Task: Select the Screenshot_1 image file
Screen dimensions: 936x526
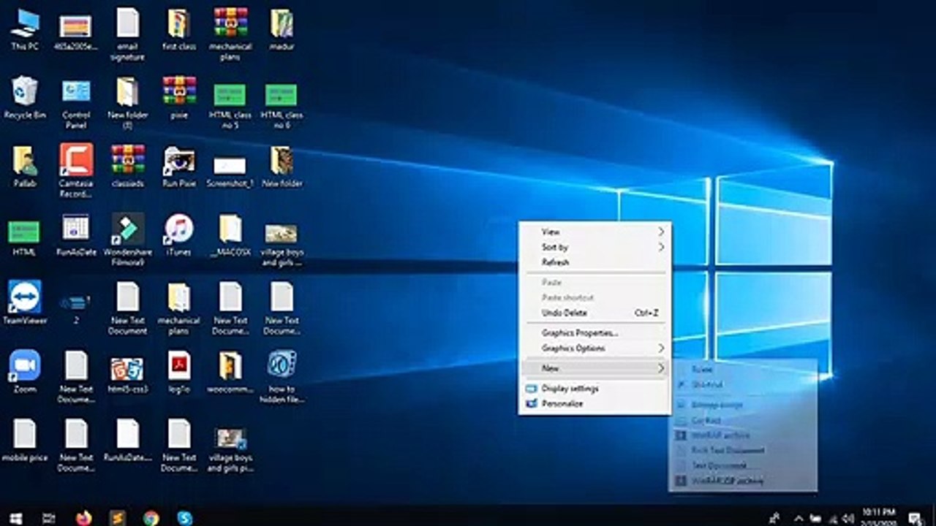Action: pos(230,171)
